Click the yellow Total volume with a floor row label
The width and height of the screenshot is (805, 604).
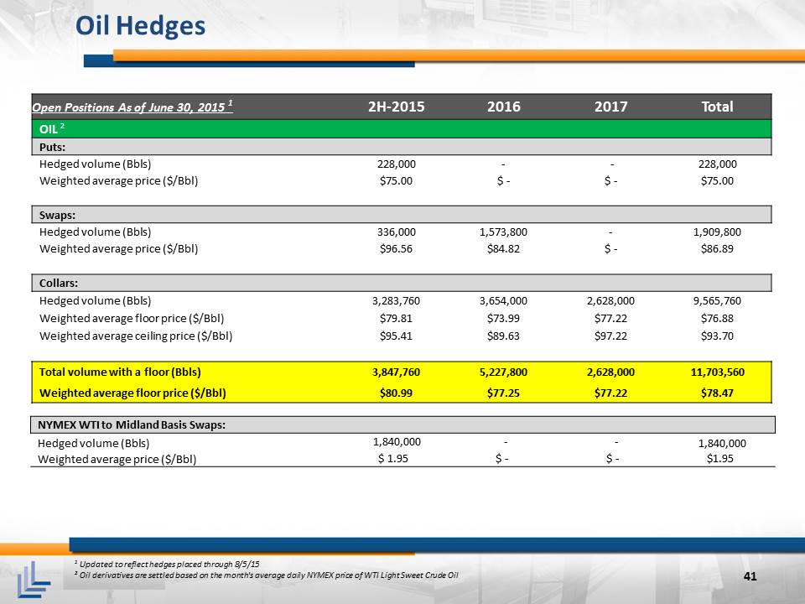pyautogui.click(x=120, y=372)
